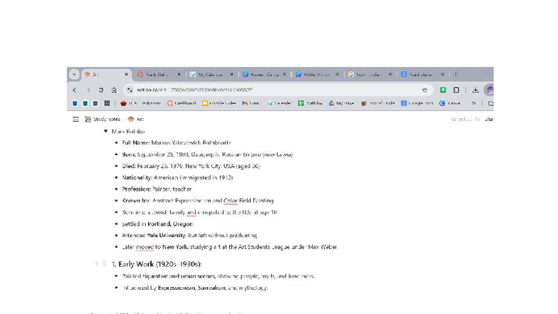Open a new browser tab
This screenshot has width=558, height=314.
456,74
